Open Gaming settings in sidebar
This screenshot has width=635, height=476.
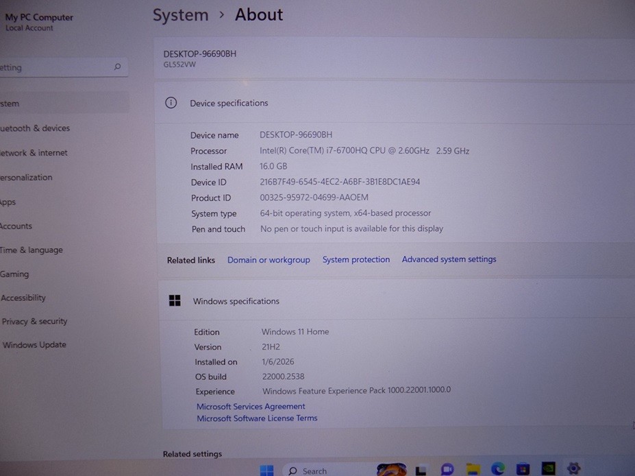click(14, 274)
